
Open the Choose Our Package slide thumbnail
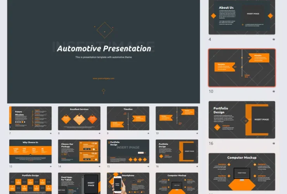click(x=79, y=151)
